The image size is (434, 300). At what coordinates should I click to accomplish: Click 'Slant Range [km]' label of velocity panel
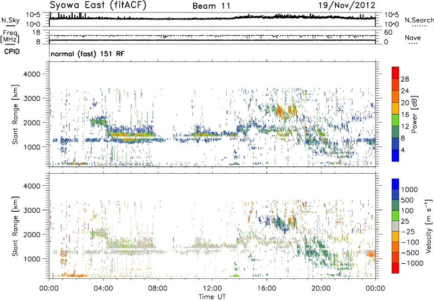tap(15, 226)
